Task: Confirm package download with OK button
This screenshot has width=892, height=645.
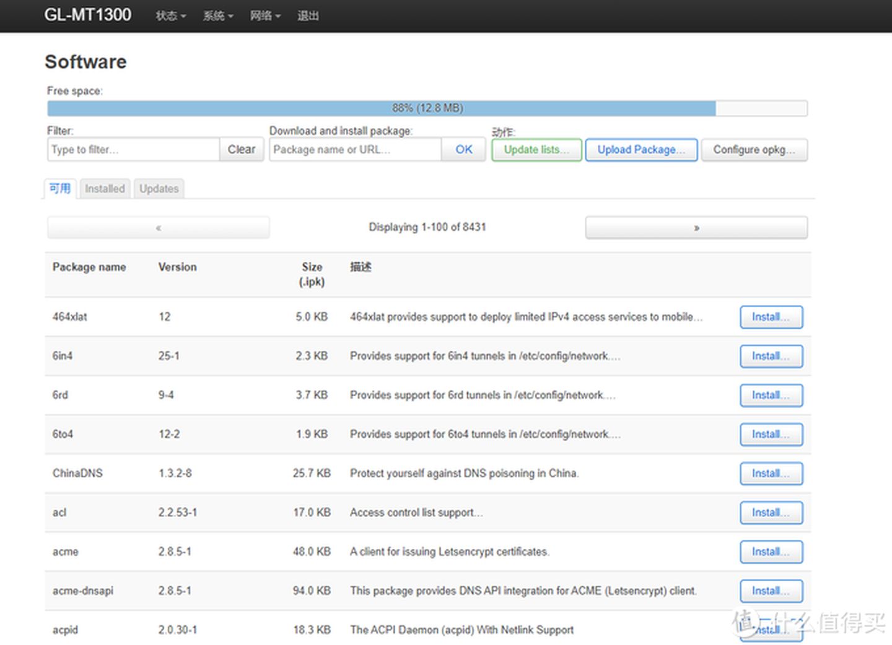Action: [x=463, y=150]
